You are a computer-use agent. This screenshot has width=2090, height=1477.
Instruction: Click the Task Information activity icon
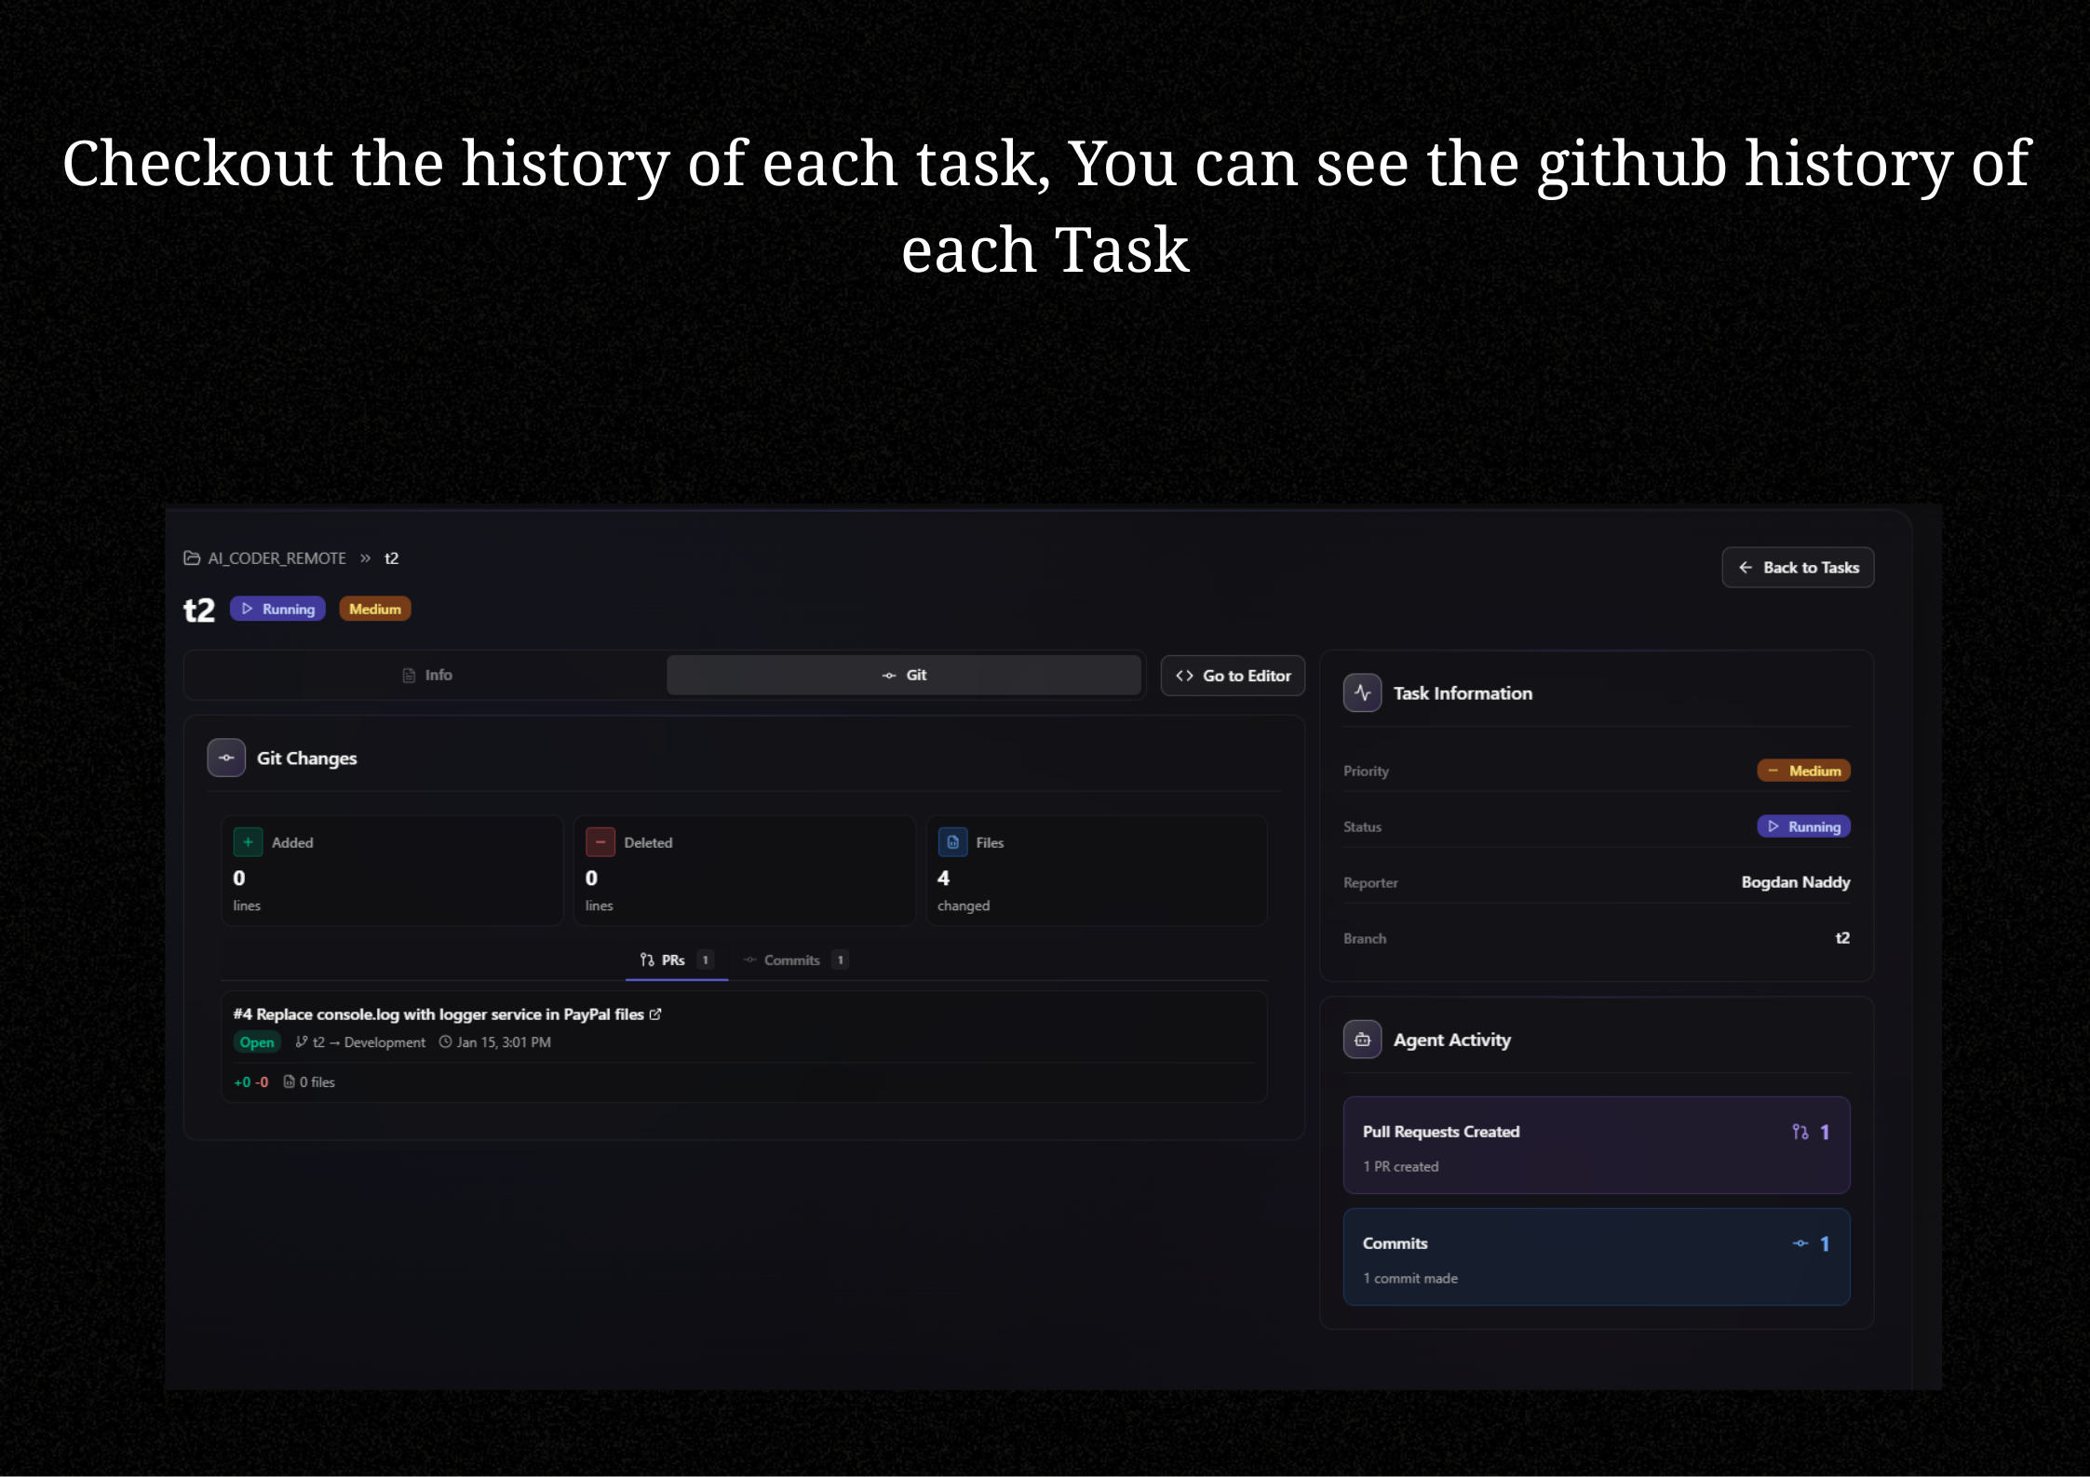click(1362, 693)
